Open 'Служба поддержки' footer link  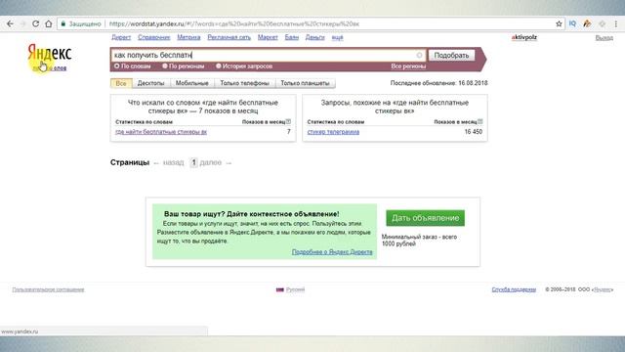(x=514, y=289)
